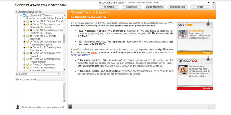Toggle checkbox for Tema 18
231x115 pixels.
pos(31,30)
